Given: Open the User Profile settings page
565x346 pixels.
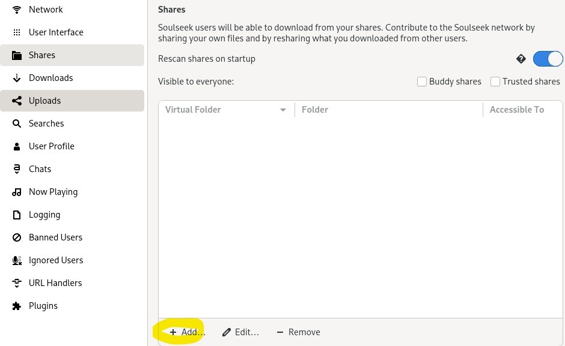Looking at the screenshot, I should [x=52, y=146].
